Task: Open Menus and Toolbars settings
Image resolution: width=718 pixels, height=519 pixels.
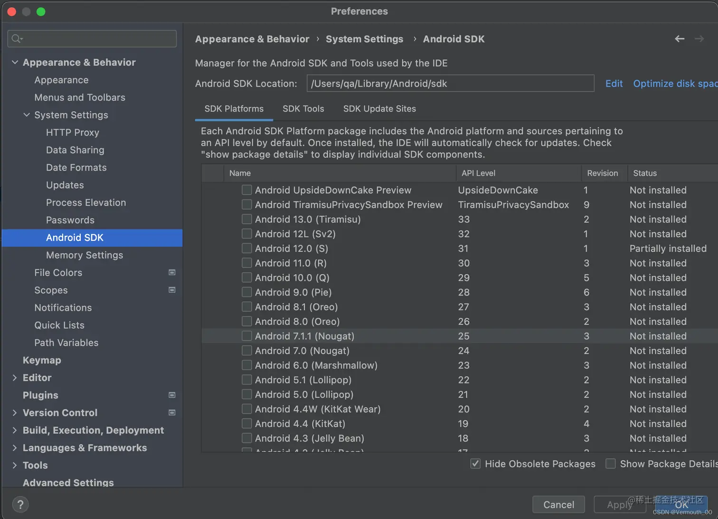Action: [80, 97]
